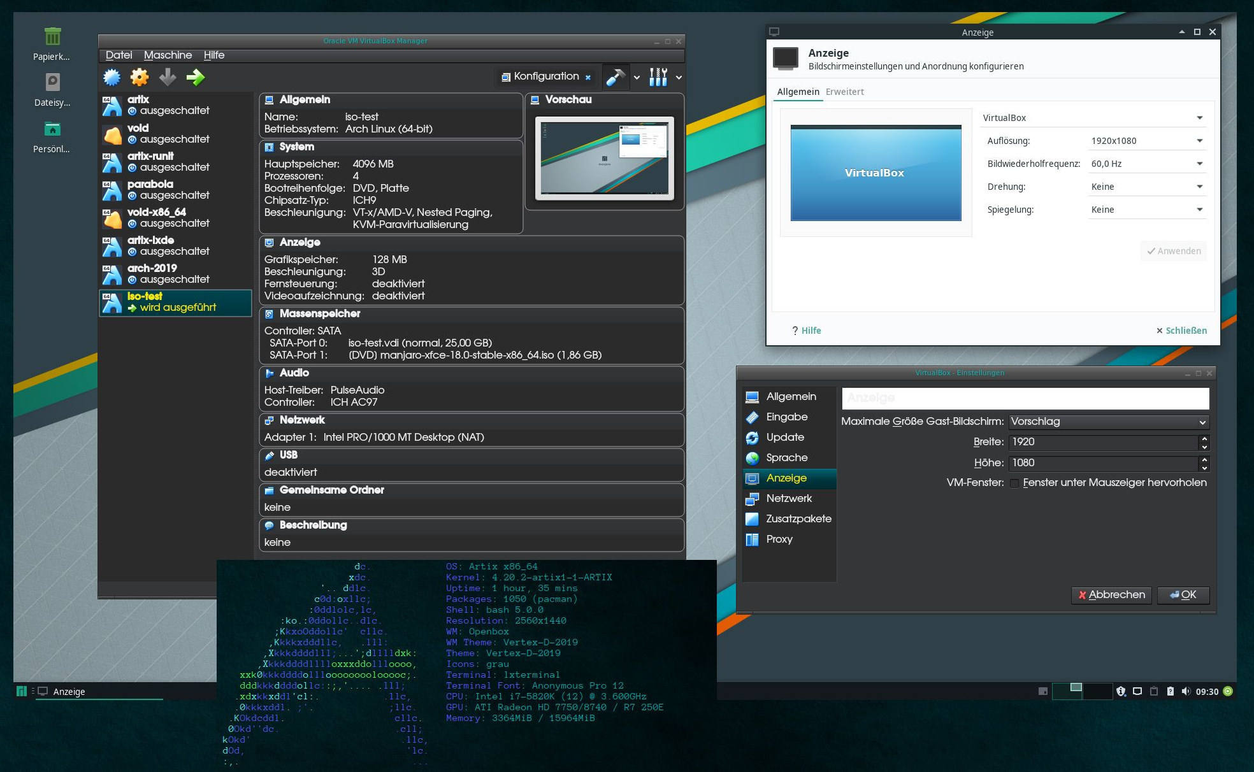The height and width of the screenshot is (772, 1254).
Task: Expand the Global Tools dropdown arrow
Action: 679,78
